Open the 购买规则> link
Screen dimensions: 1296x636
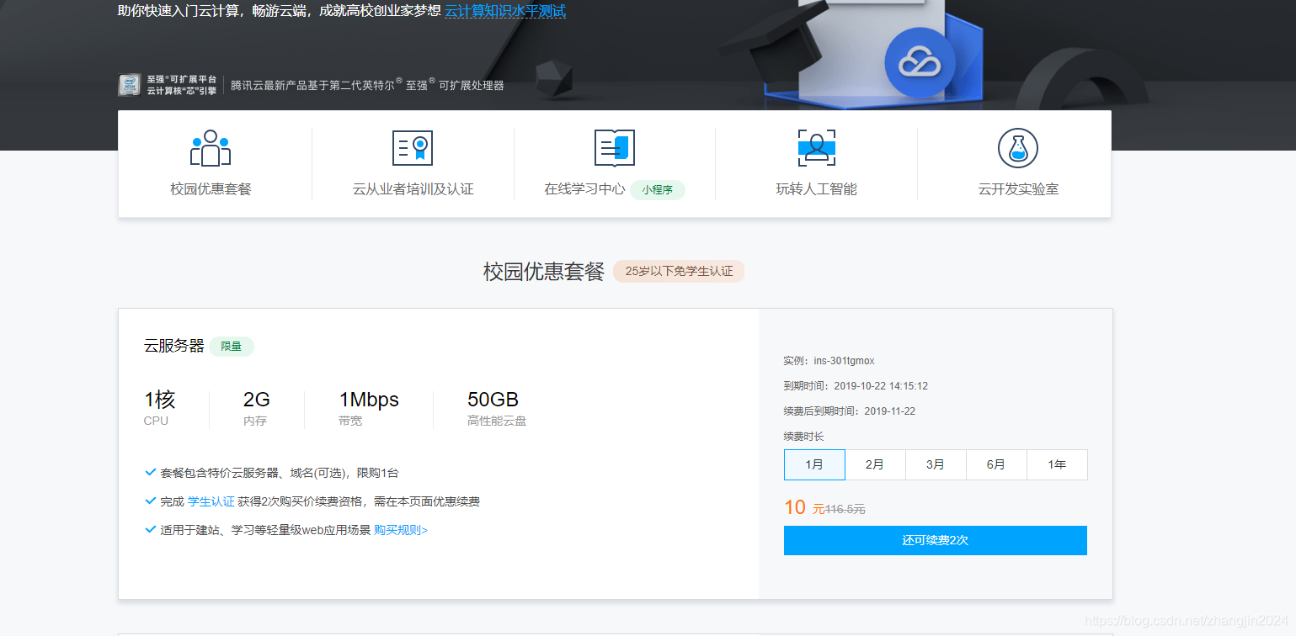click(401, 530)
